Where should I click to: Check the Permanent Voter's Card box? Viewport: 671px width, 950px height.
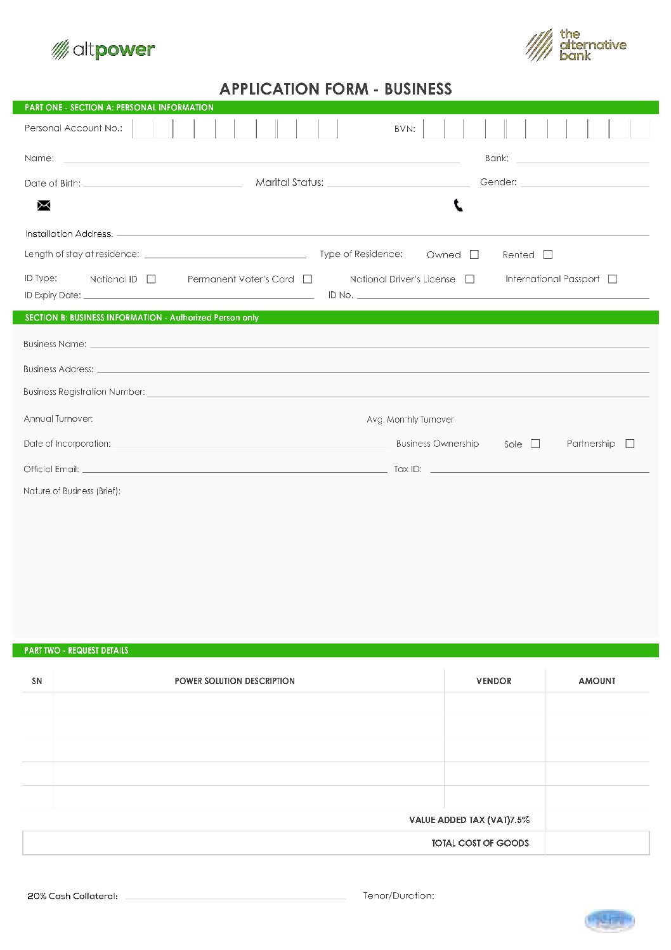(x=308, y=279)
